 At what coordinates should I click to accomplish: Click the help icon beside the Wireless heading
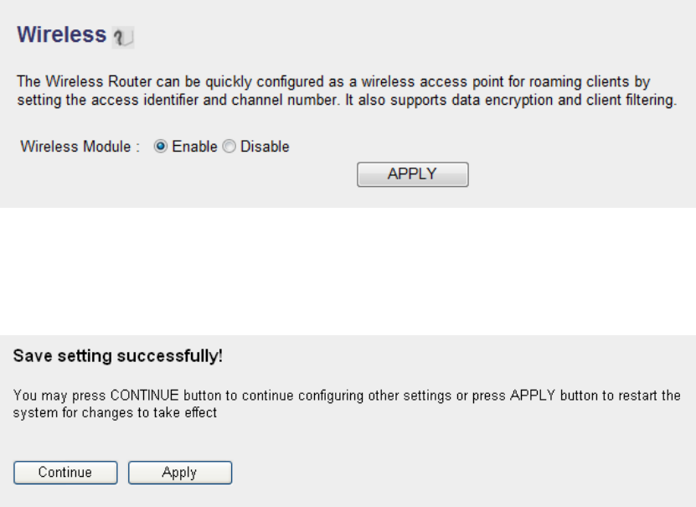[123, 37]
